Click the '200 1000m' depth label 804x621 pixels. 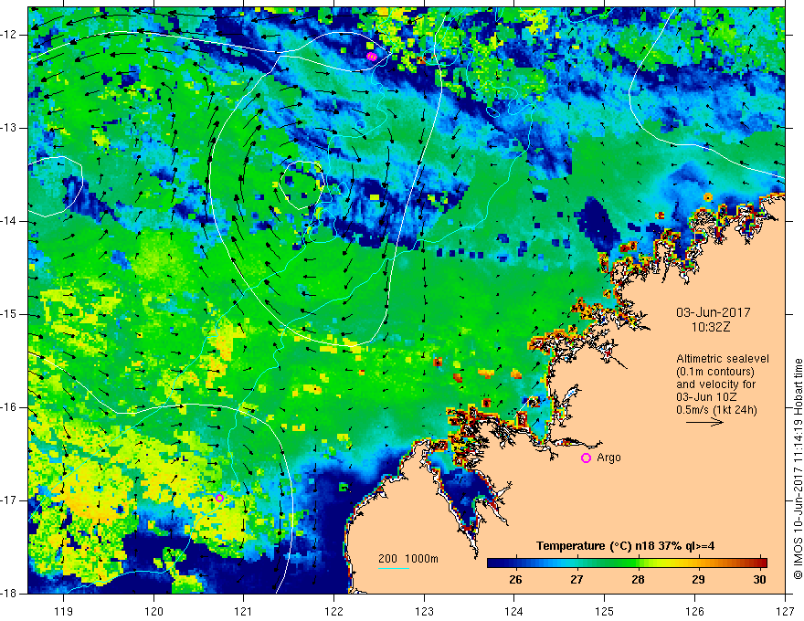[x=408, y=559]
